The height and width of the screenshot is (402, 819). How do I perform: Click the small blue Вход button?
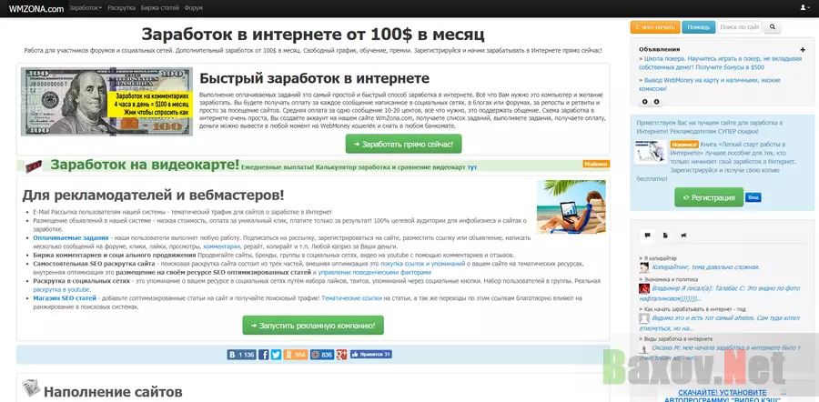753,197
